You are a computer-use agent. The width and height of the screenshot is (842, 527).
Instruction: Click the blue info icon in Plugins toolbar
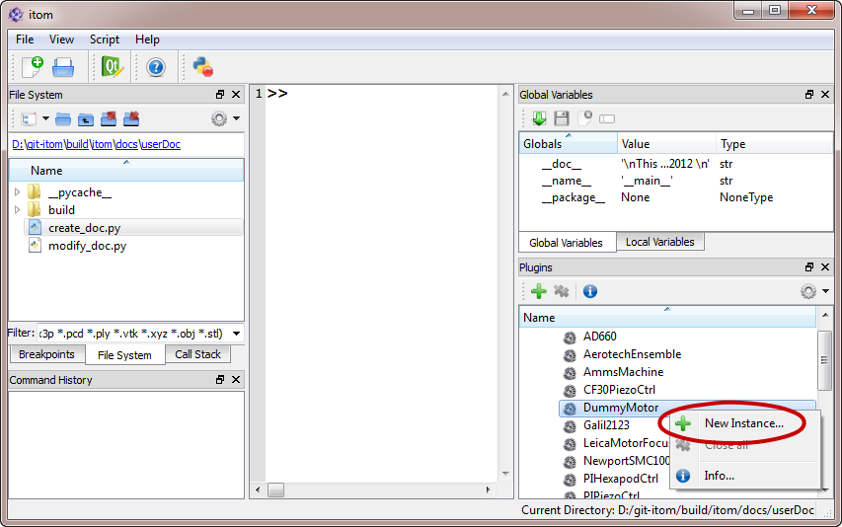pyautogui.click(x=589, y=291)
